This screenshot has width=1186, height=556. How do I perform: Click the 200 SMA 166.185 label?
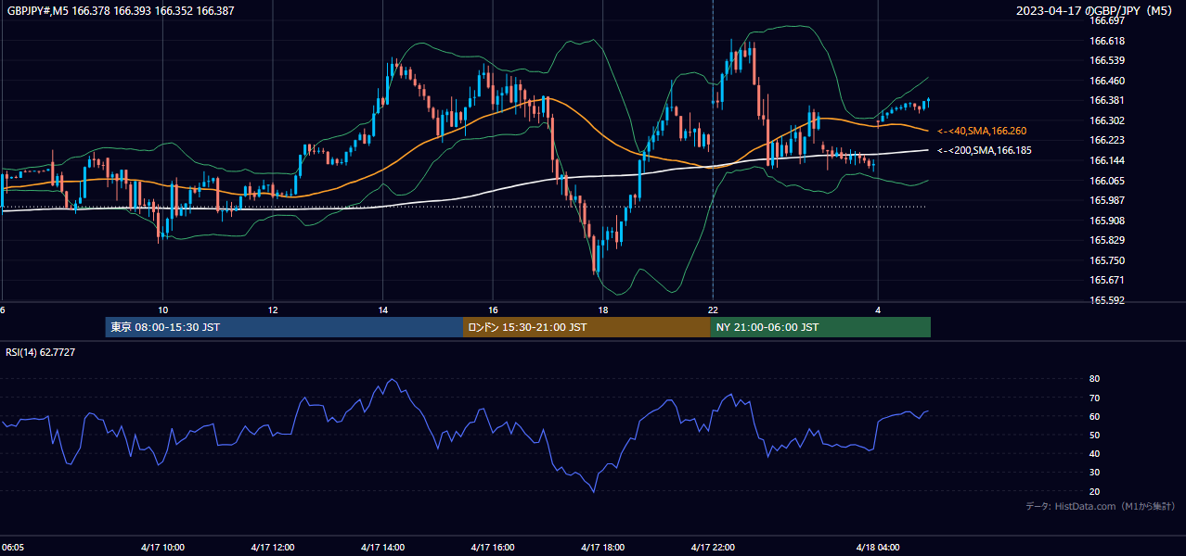point(984,150)
